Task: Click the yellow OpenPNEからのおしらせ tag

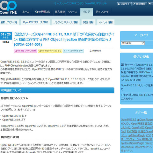Action: click(50, 51)
